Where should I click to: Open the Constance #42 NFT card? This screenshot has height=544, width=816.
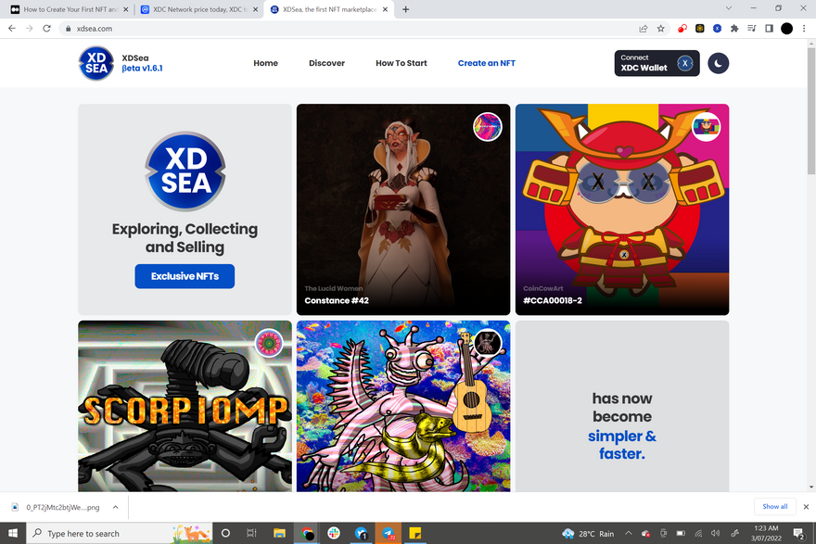pos(403,209)
